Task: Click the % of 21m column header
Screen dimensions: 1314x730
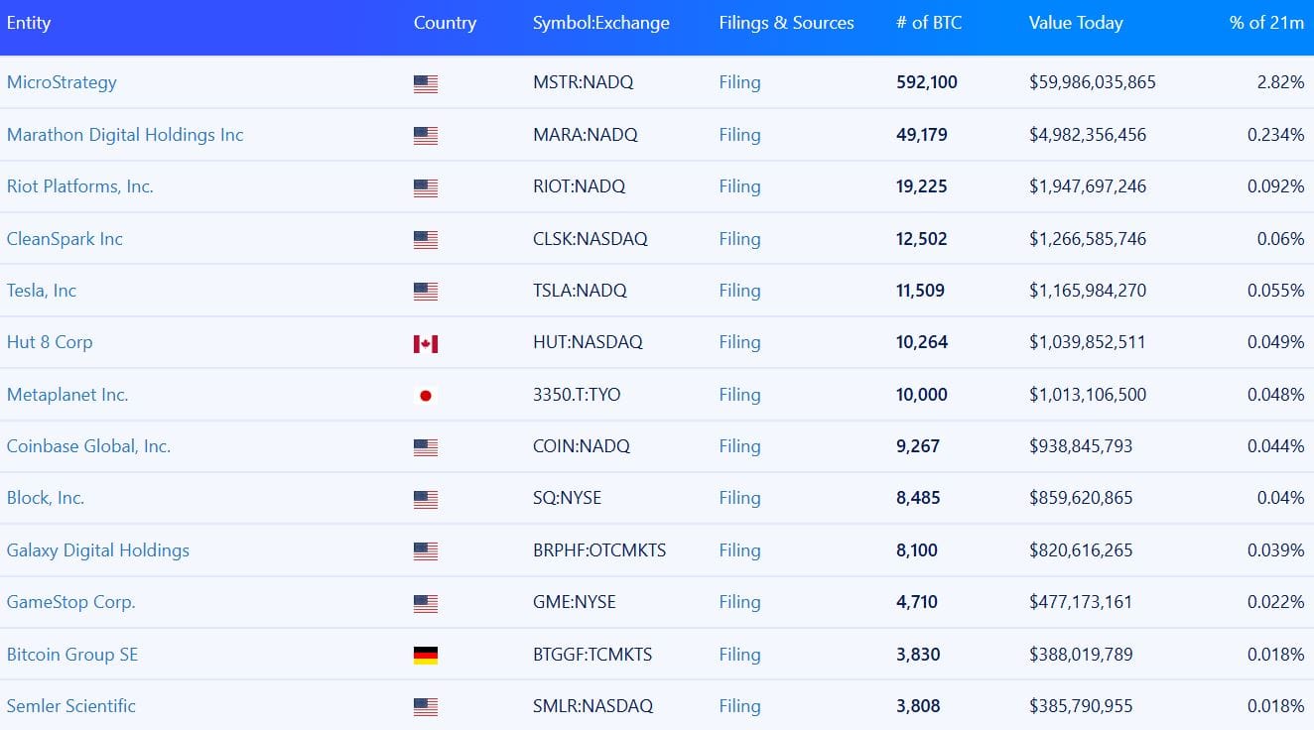Action: [x=1266, y=23]
